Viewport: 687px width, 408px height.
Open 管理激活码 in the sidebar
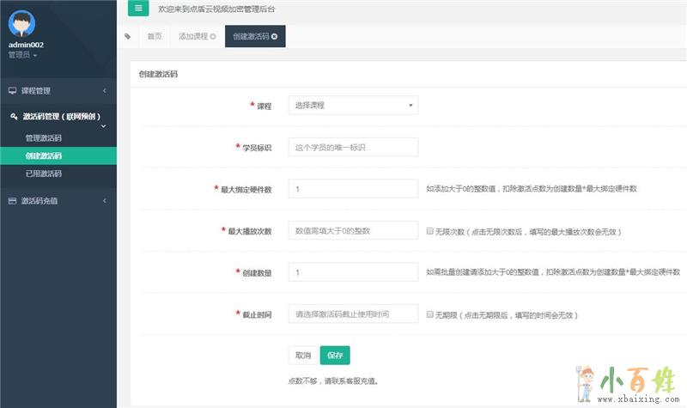44,138
